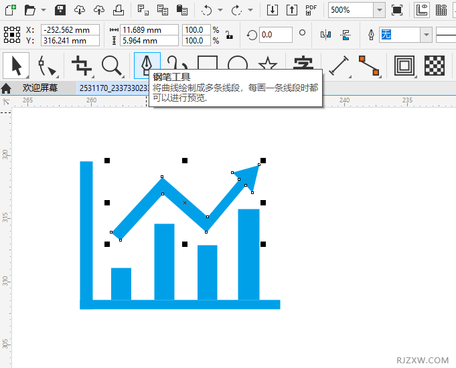Mirror the object horizontally
Screen dimensions: 456x368
(325, 35)
